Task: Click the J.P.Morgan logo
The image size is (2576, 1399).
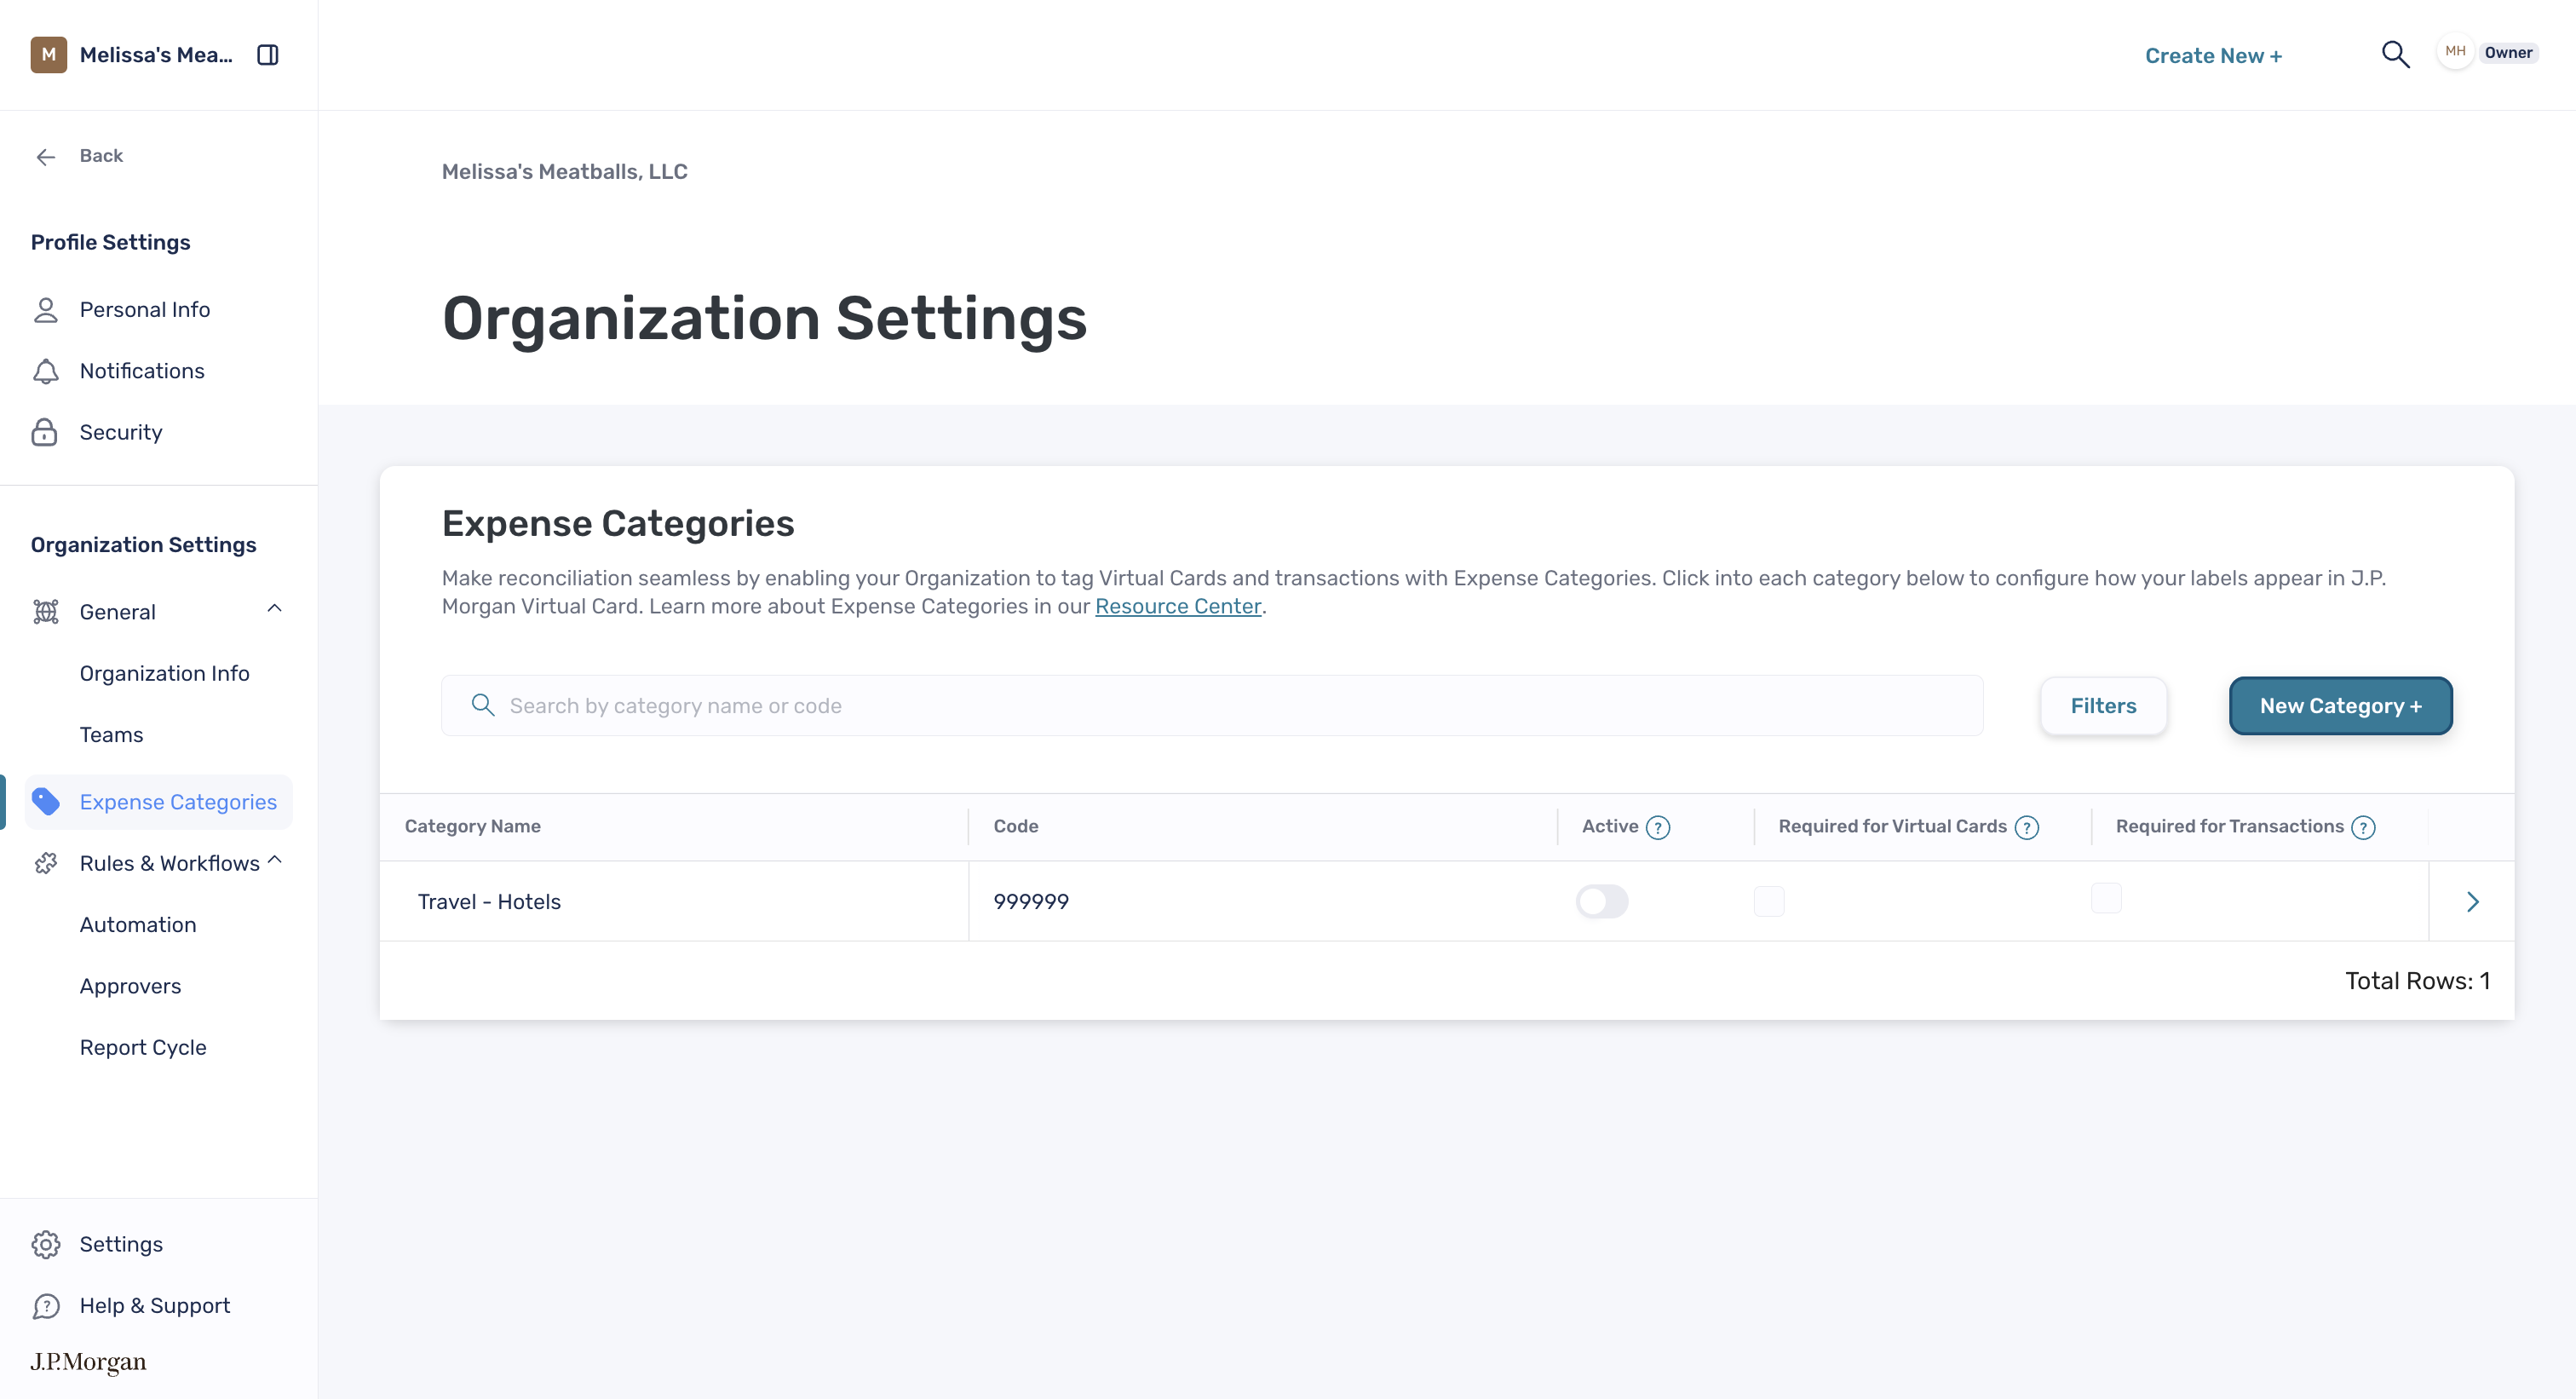Action: tap(88, 1362)
